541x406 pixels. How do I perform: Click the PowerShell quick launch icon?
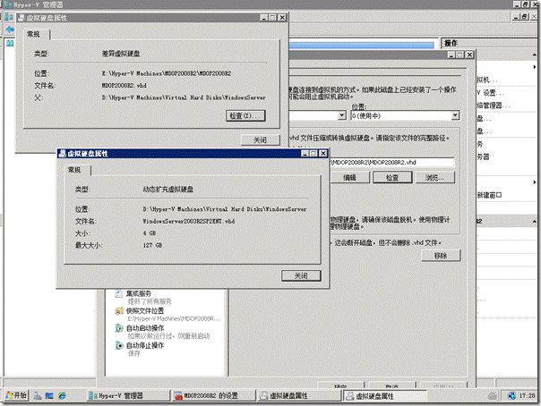point(49,396)
